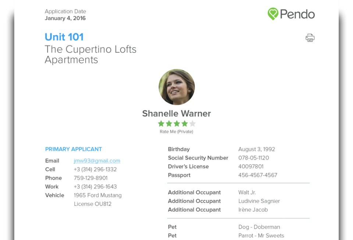Select cell number +3 (314) 296-1332
The width and height of the screenshot is (353, 240).
pyautogui.click(x=95, y=169)
